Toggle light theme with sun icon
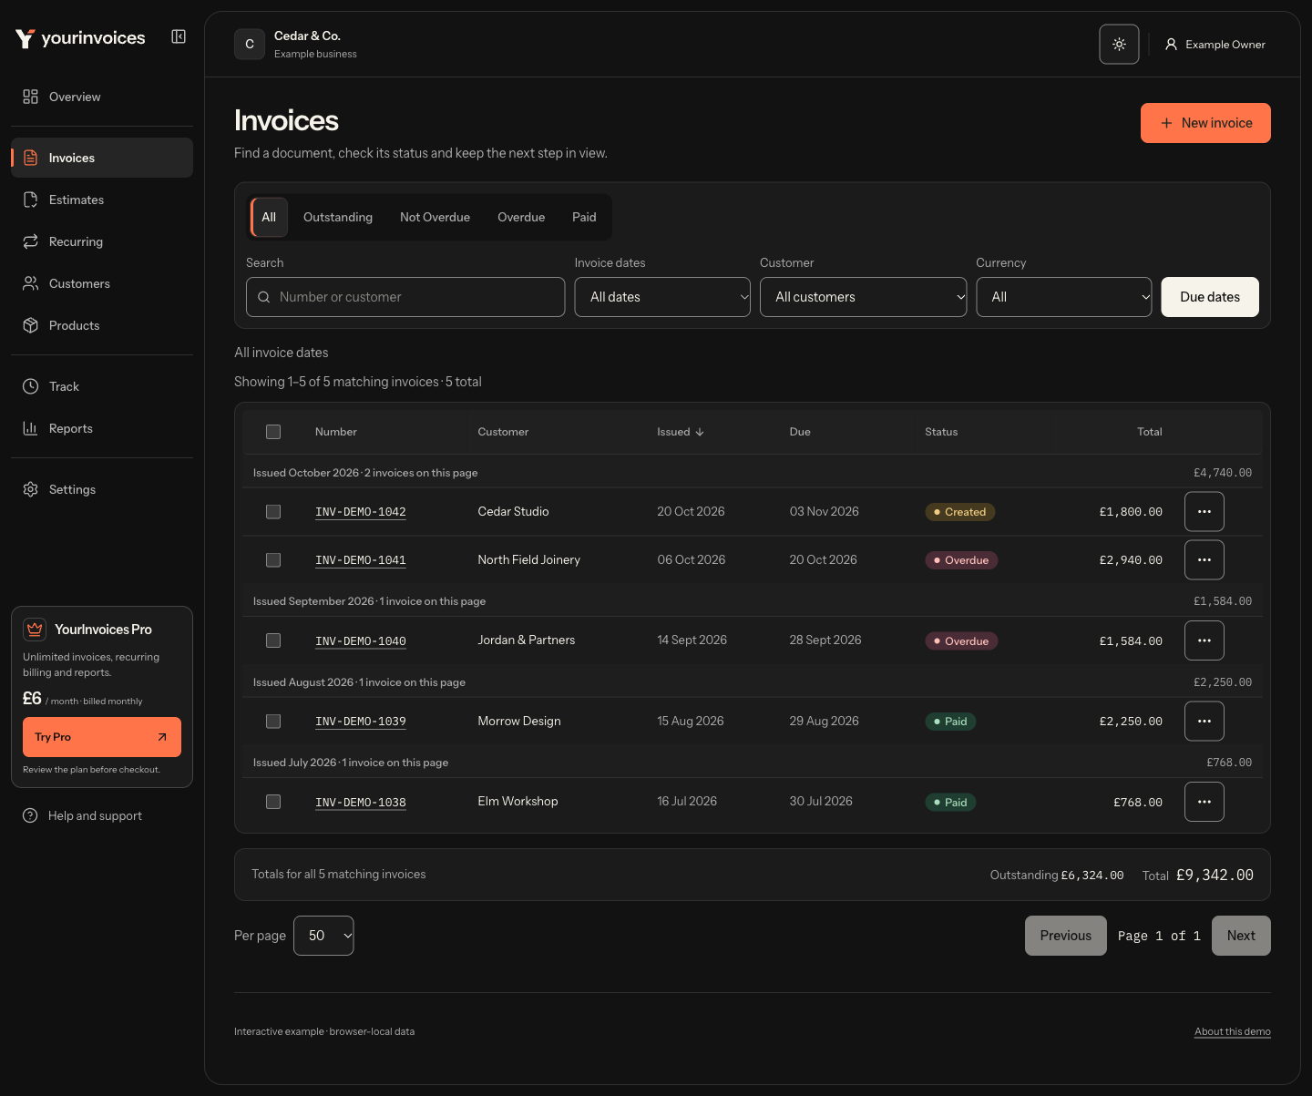 click(x=1119, y=44)
